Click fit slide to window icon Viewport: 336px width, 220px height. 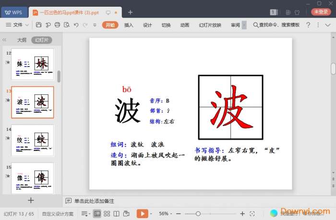[252, 214]
